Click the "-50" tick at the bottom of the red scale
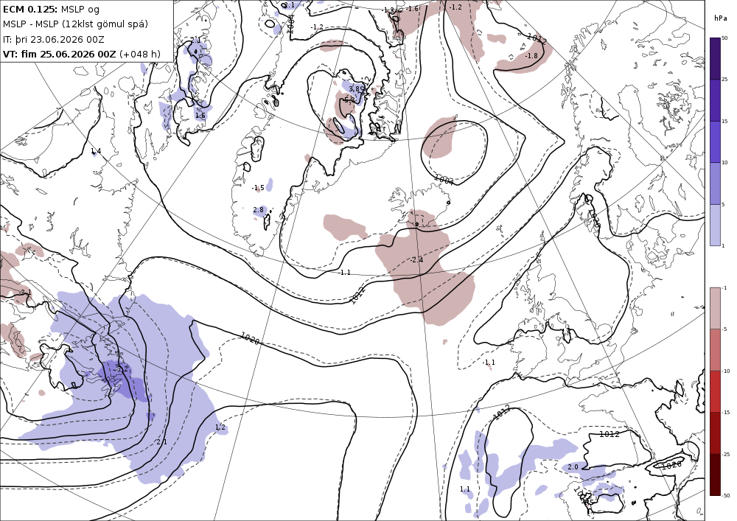The height and width of the screenshot is (521, 737). [x=726, y=495]
